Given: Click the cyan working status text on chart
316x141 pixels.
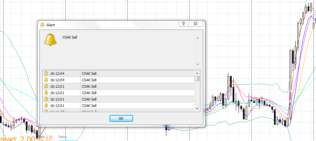Looking at the screenshot, I should (68, 140).
